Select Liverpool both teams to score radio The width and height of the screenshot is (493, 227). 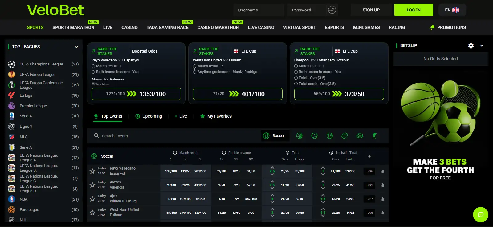(x=296, y=72)
